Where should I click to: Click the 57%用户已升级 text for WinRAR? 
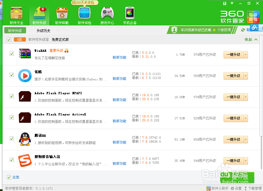pyautogui.click(x=205, y=55)
